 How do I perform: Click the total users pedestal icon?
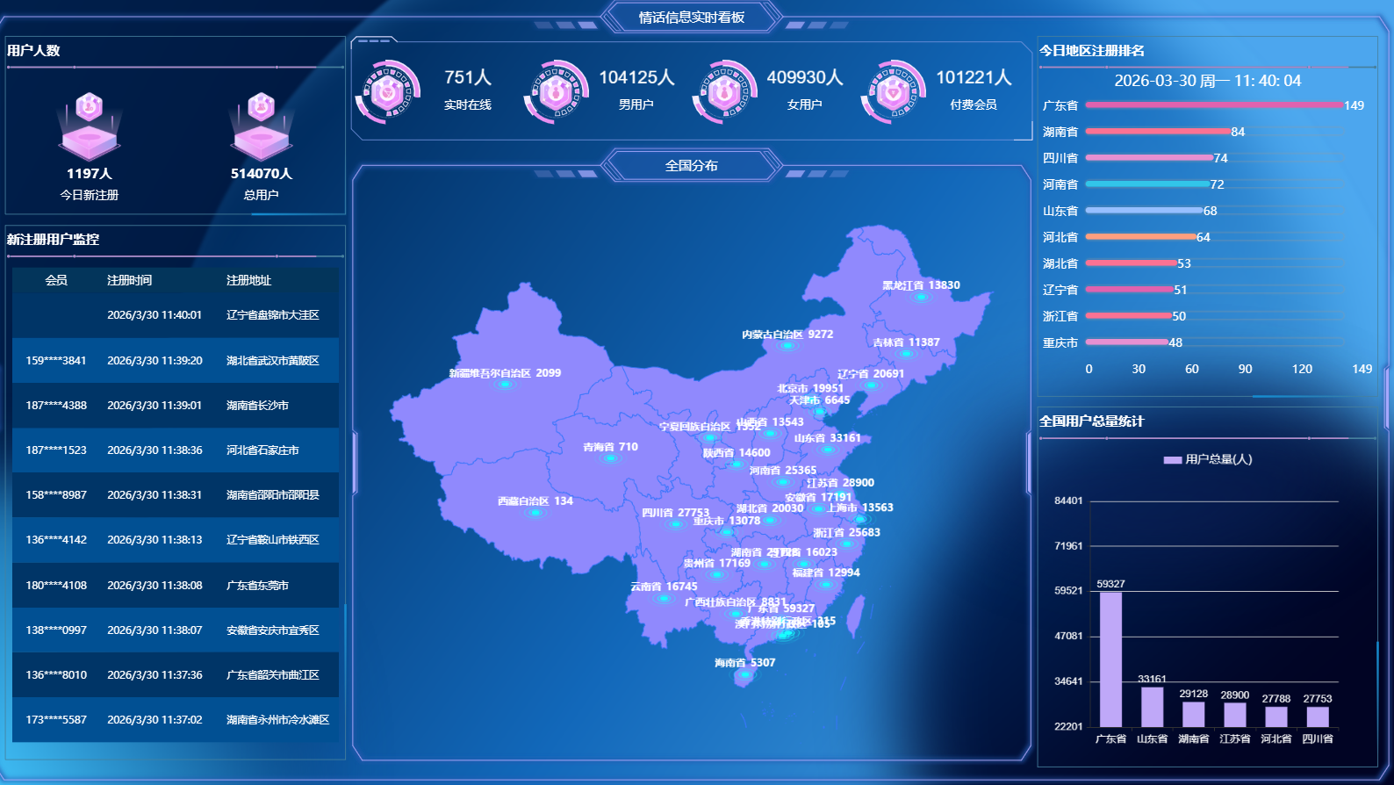(x=261, y=127)
